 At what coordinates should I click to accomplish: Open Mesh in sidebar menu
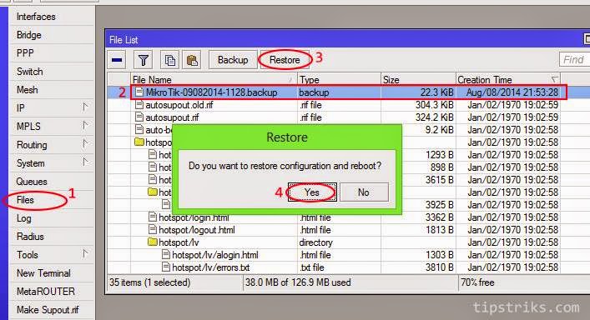pyautogui.click(x=27, y=90)
